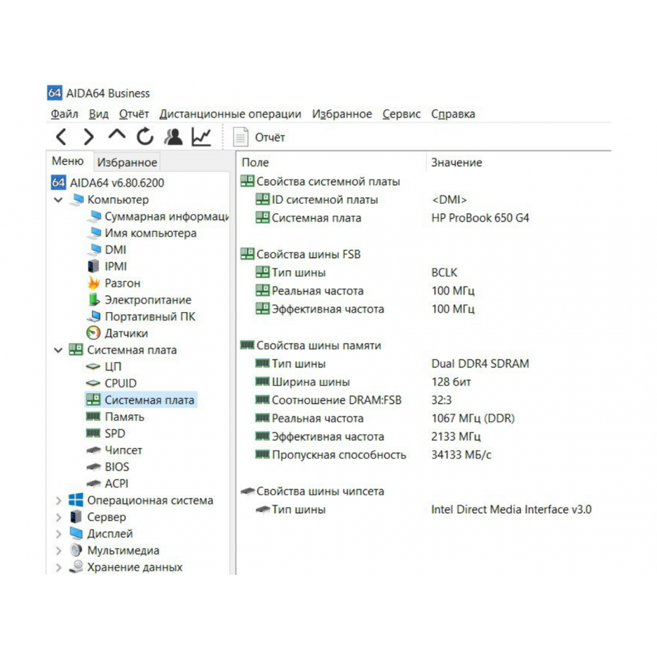Image resolution: width=657 pixels, height=657 pixels.
Task: Select the highlighted Системная плата child item
Action: click(x=141, y=400)
